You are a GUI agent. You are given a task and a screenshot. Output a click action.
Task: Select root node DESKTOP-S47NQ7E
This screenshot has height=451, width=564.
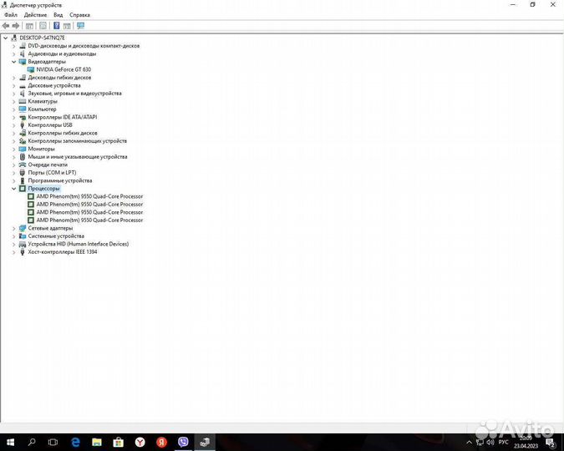coord(42,38)
